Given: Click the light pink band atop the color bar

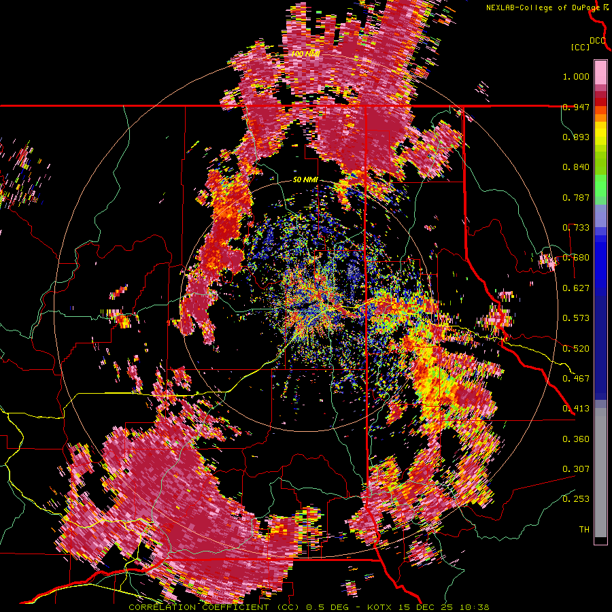Looking at the screenshot, I should pos(600,73).
